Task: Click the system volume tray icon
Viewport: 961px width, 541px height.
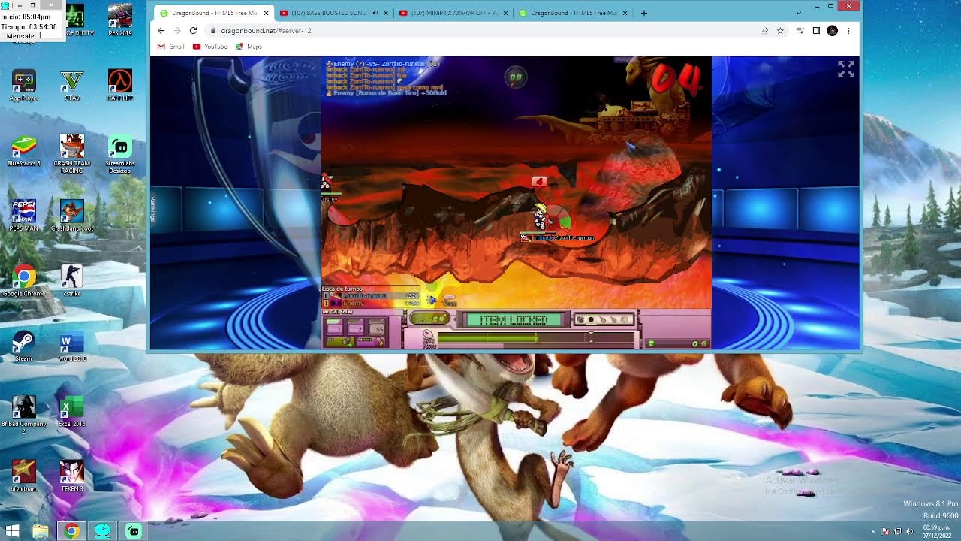Action: 910,531
